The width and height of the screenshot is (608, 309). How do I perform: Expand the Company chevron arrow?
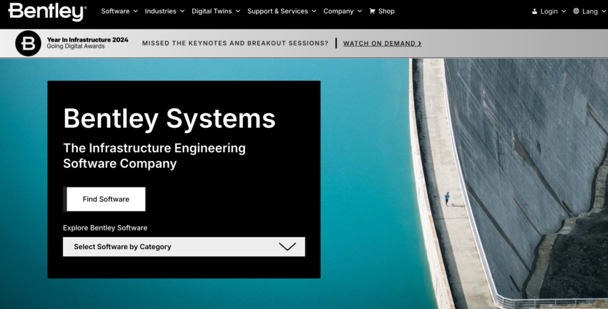pyautogui.click(x=359, y=11)
